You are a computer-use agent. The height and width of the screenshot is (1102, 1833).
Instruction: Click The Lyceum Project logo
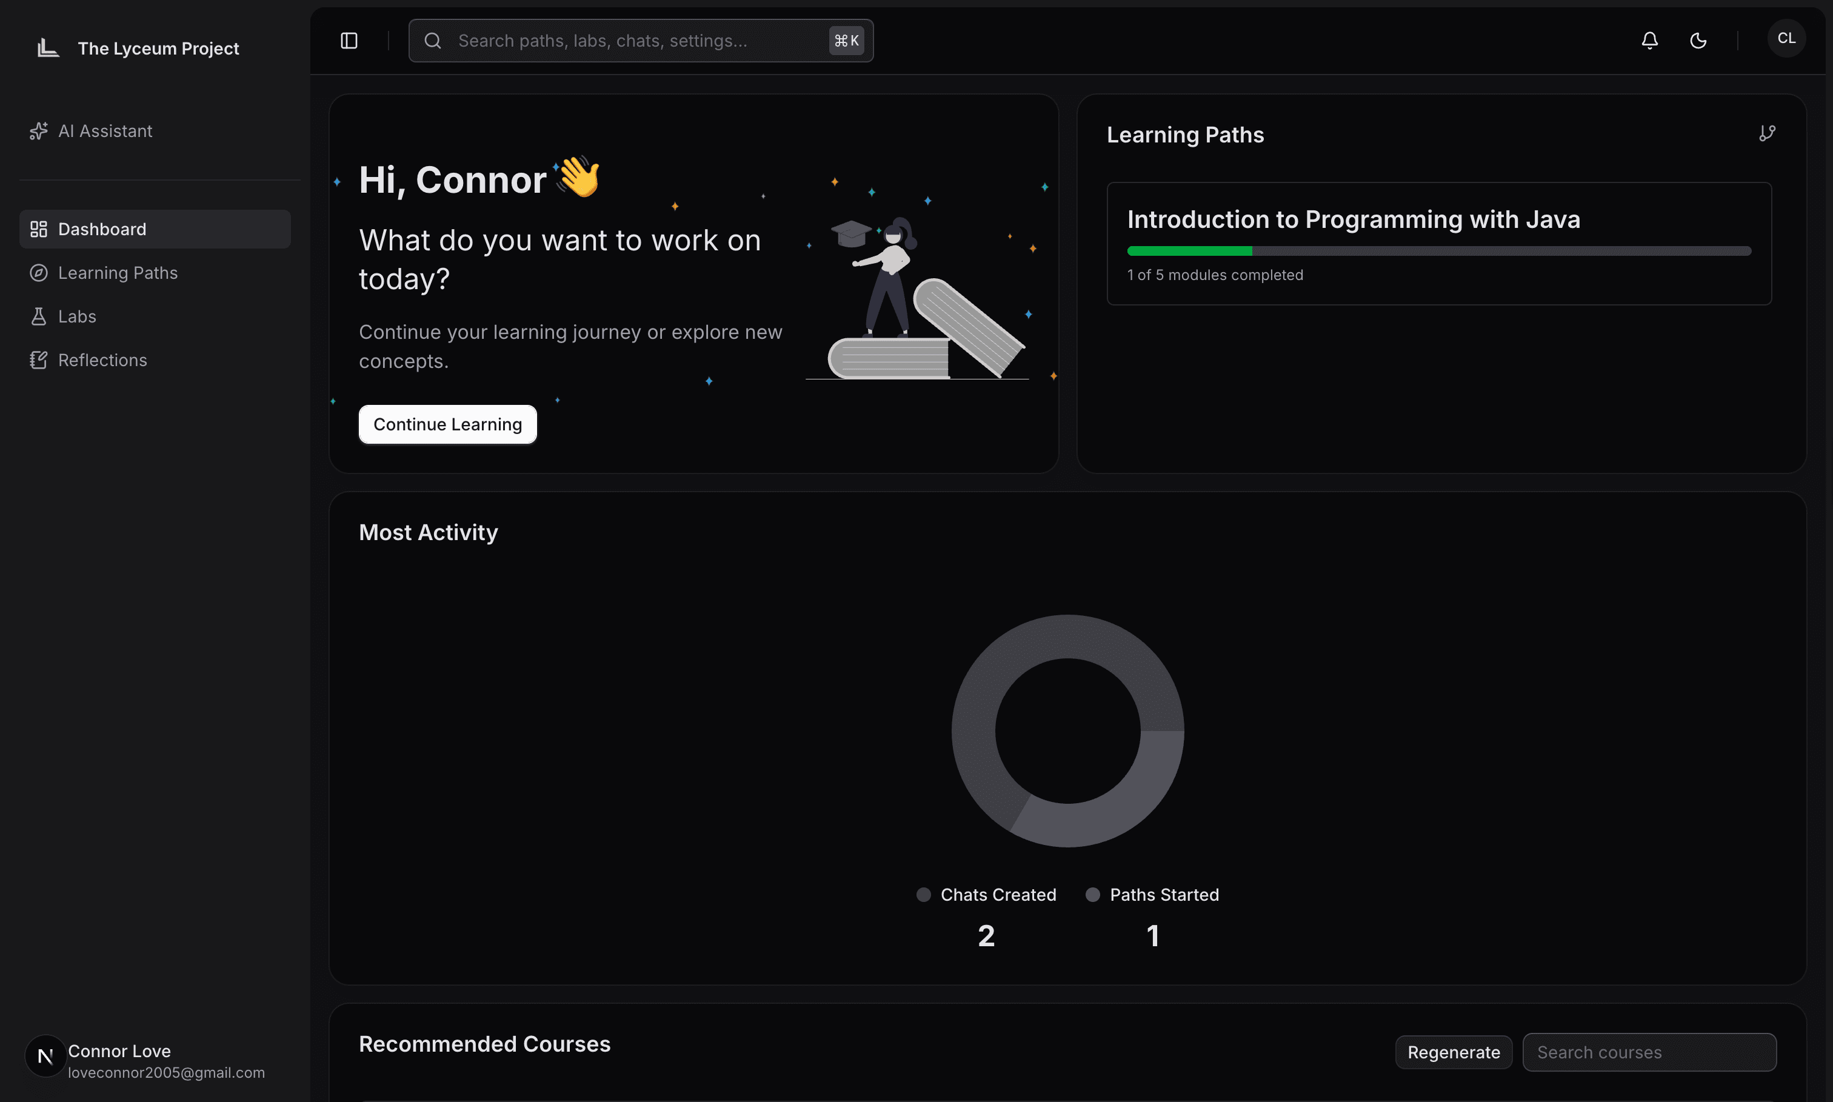coord(49,48)
